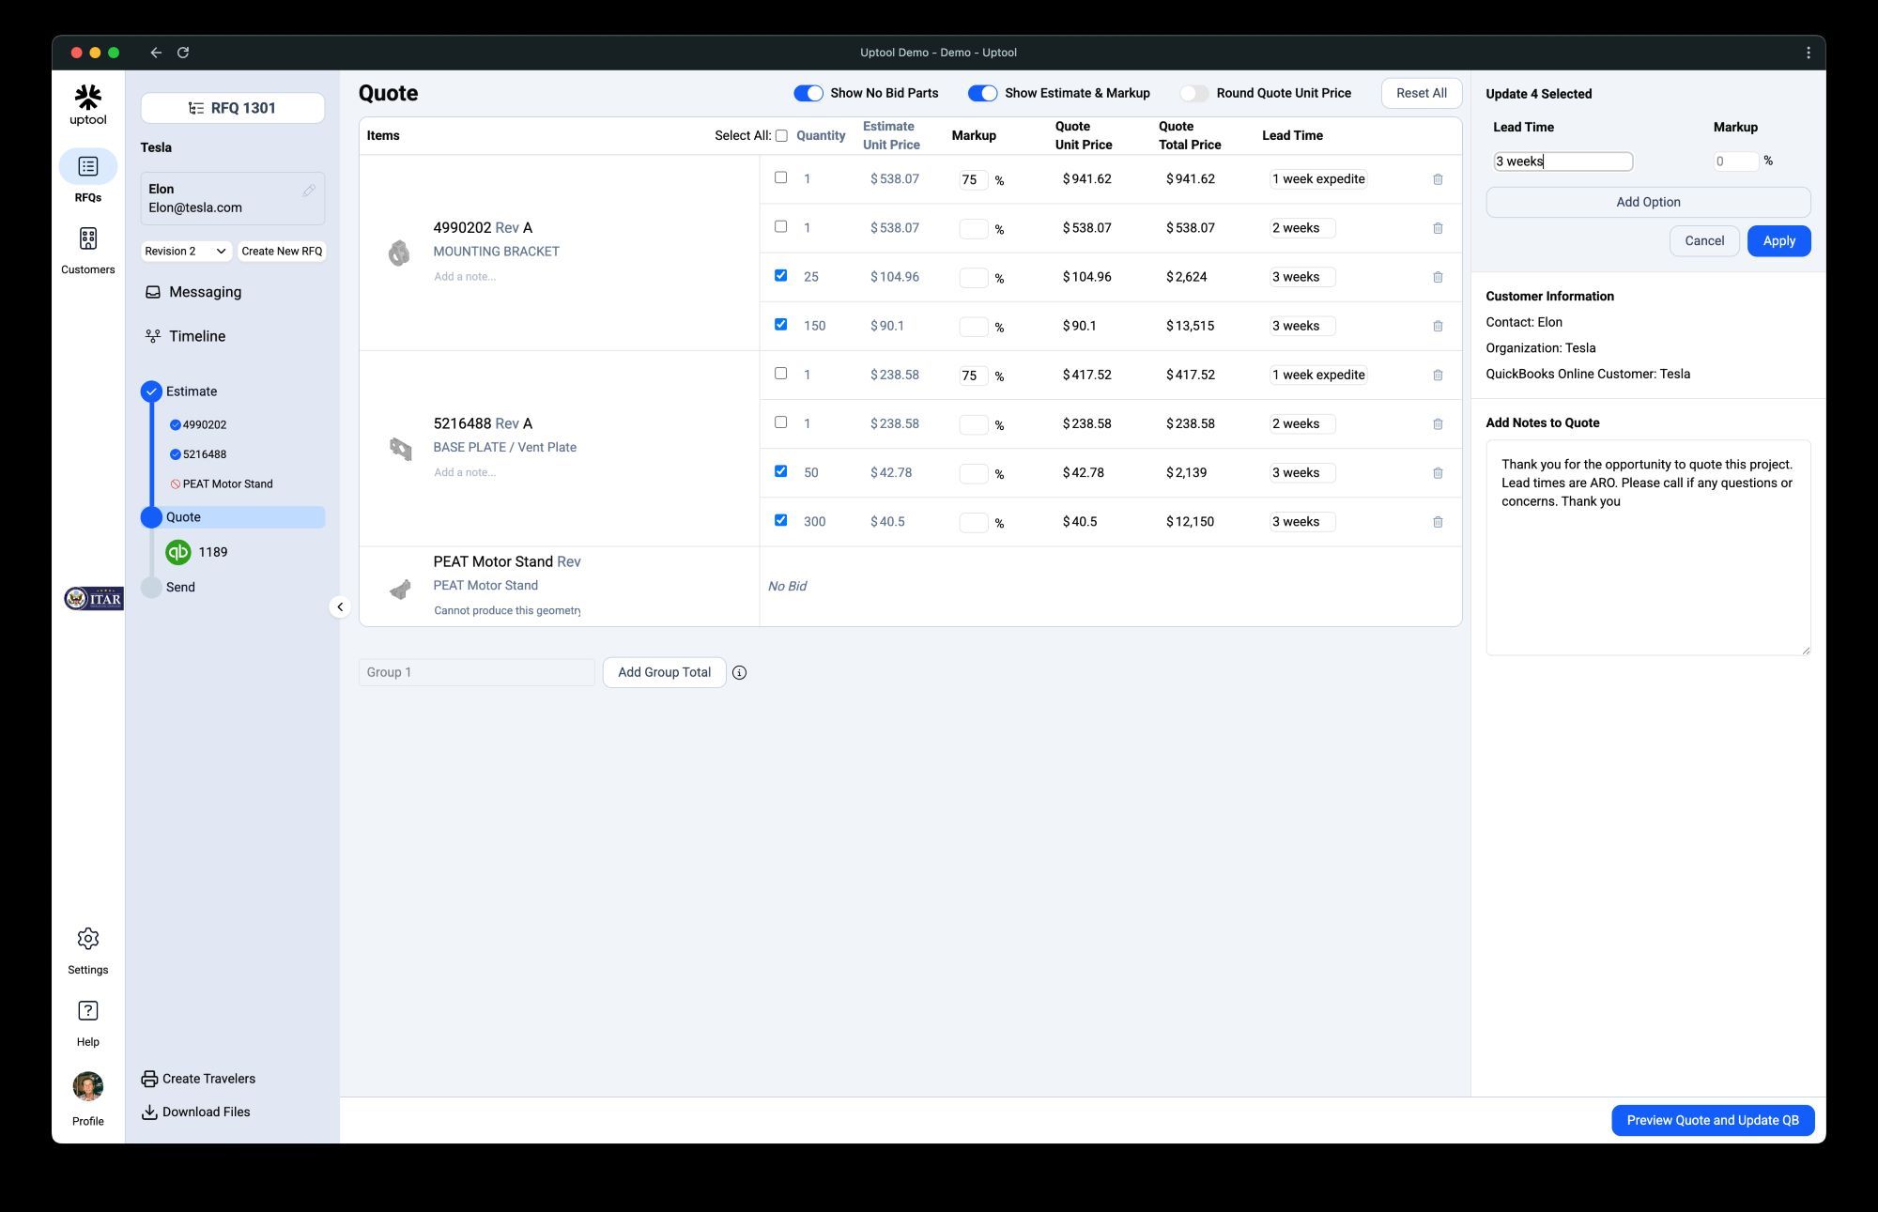Screen dimensions: 1878x1212
Task: Go to the Estimate step
Action: [x=192, y=391]
